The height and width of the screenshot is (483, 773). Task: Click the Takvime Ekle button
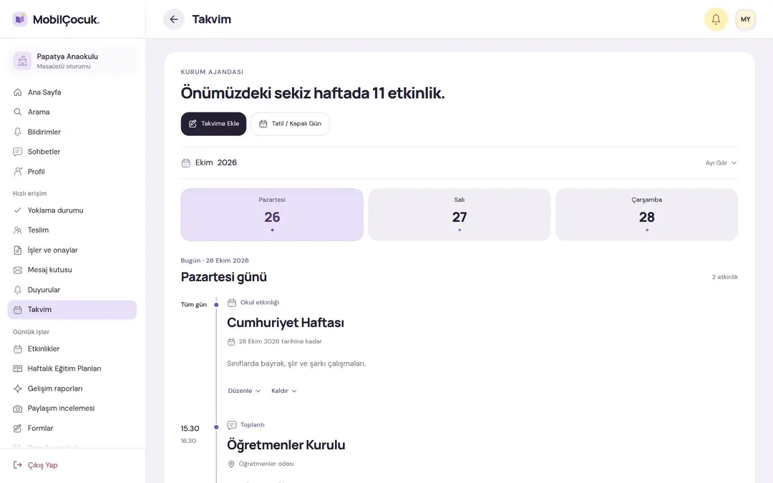coord(213,124)
